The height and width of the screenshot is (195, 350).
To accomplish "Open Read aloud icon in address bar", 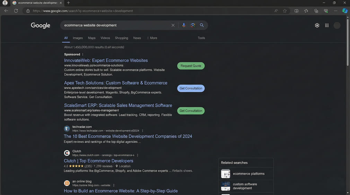I will pos(276,11).
